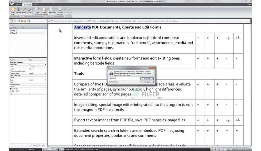Open the Rotation Angle dropdown
261x151 pixels.
[x=46, y=73]
